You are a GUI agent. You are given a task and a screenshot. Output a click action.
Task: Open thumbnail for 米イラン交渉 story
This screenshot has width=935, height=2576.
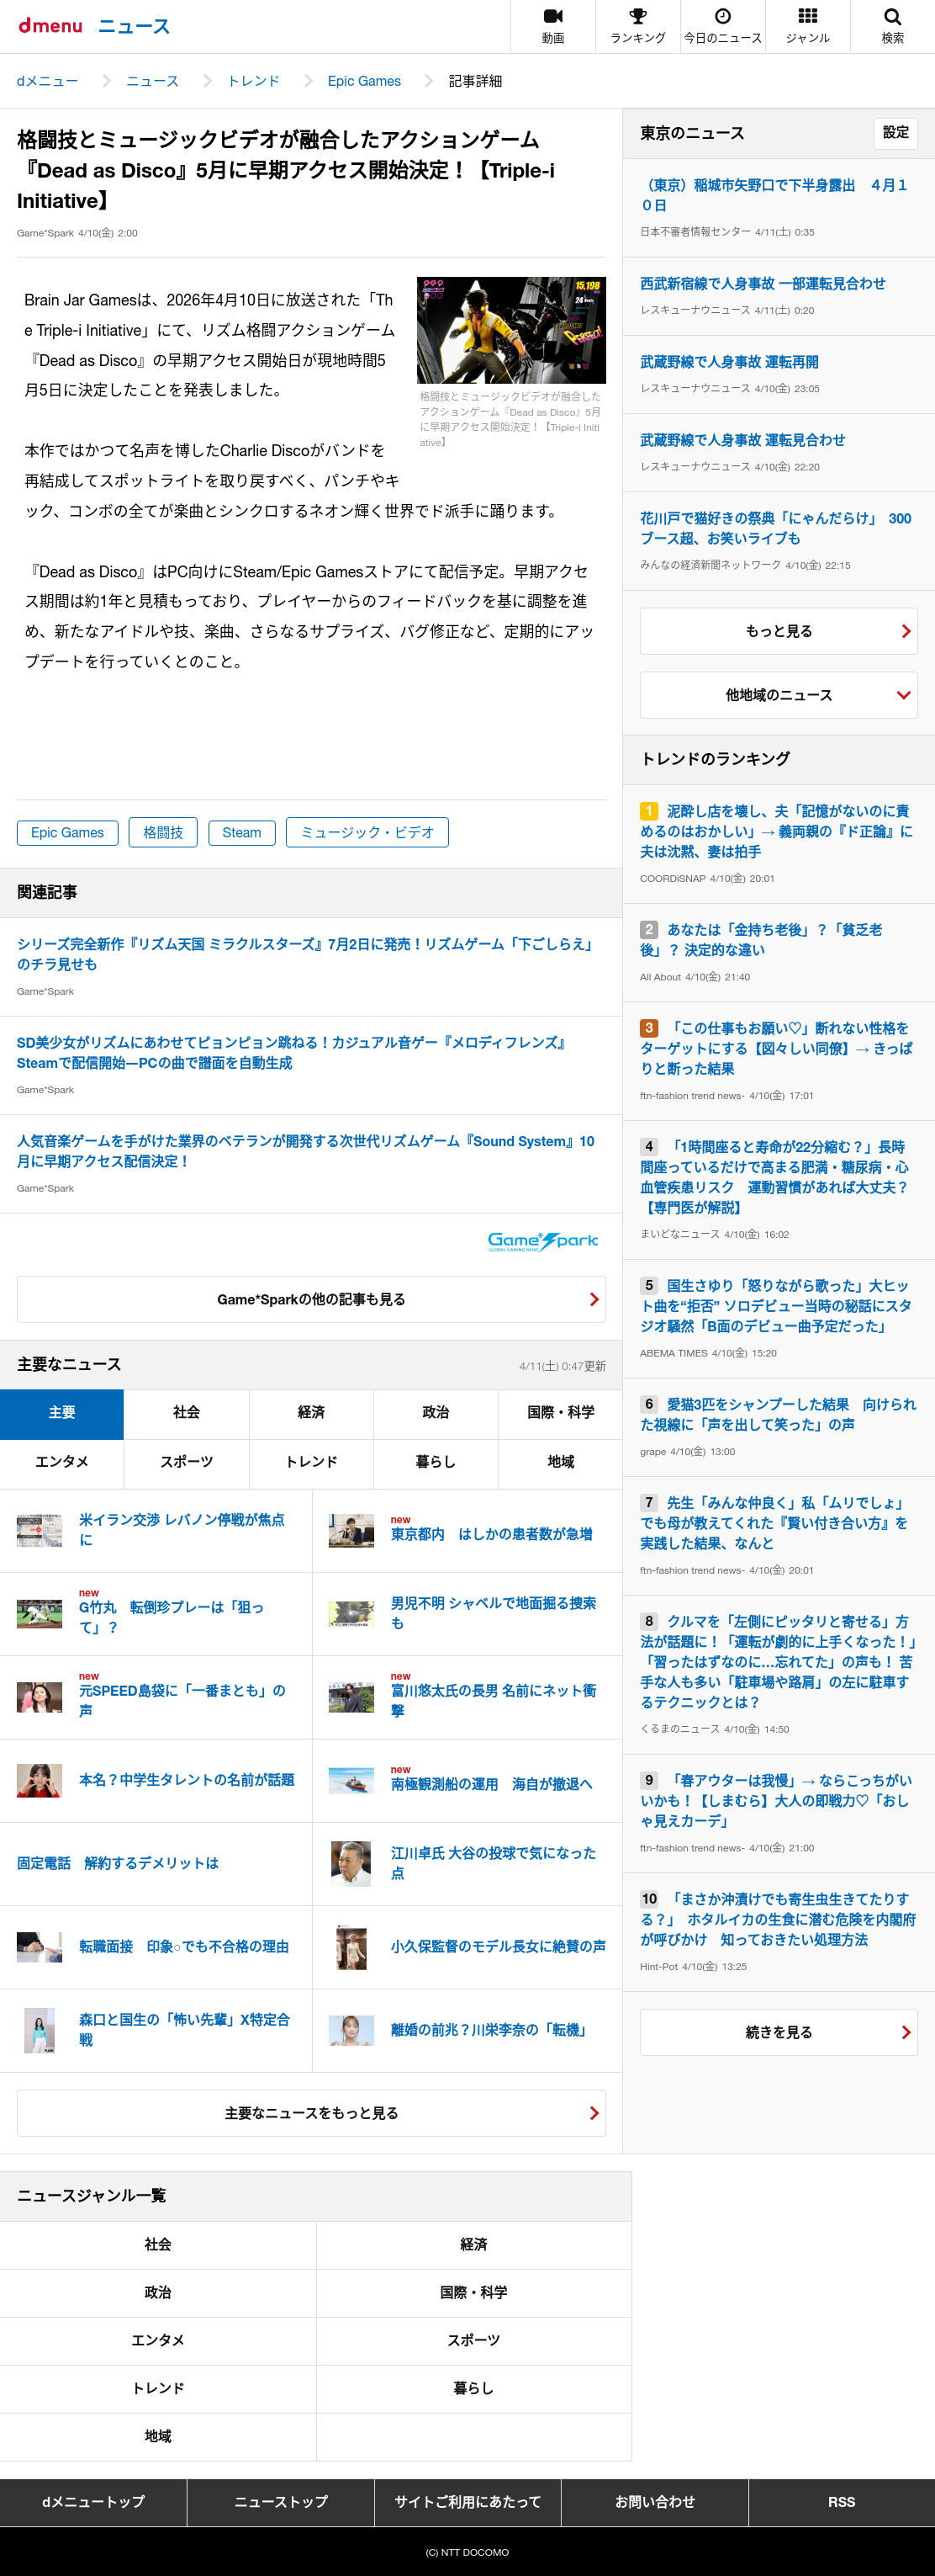[40, 1530]
